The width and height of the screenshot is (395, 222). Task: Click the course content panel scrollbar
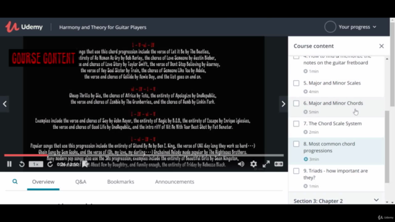(387, 147)
